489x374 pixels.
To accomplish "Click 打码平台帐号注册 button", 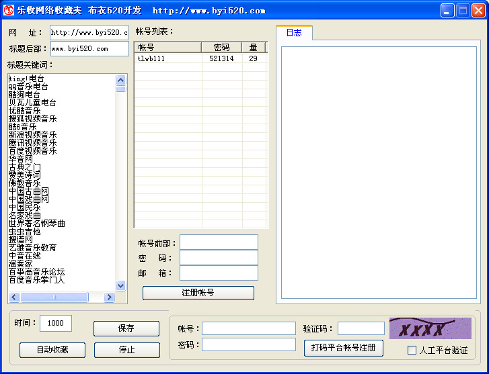I will (343, 348).
